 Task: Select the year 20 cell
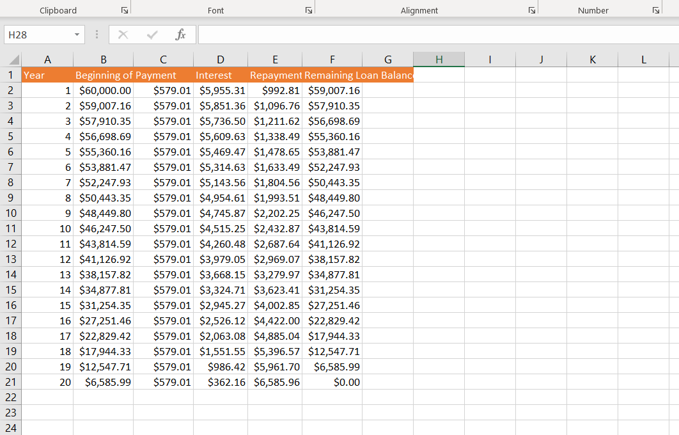point(47,382)
